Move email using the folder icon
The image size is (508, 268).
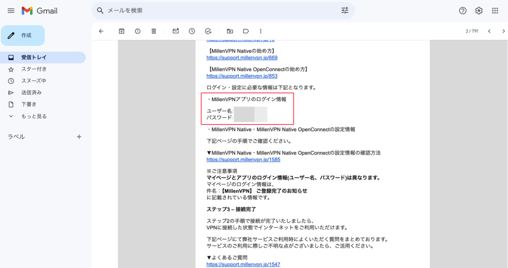pos(230,31)
